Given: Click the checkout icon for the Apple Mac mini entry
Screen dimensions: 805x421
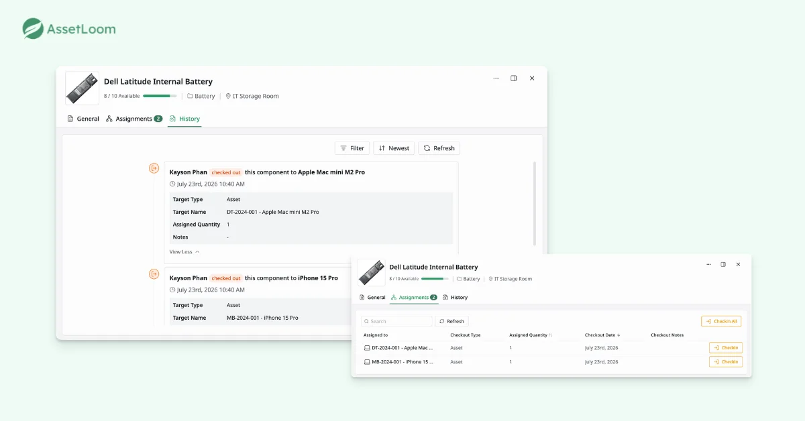Looking at the screenshot, I should click(154, 168).
